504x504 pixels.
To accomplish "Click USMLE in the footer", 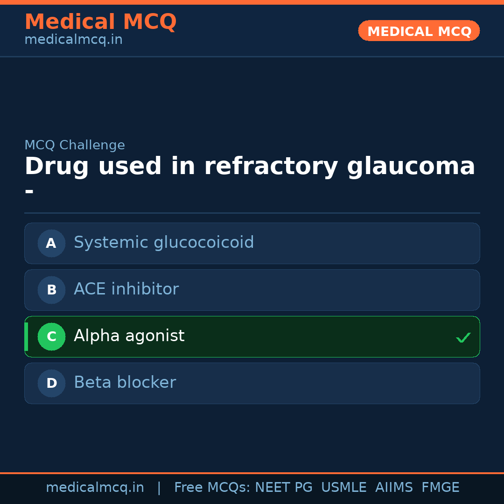I will coord(343,488).
